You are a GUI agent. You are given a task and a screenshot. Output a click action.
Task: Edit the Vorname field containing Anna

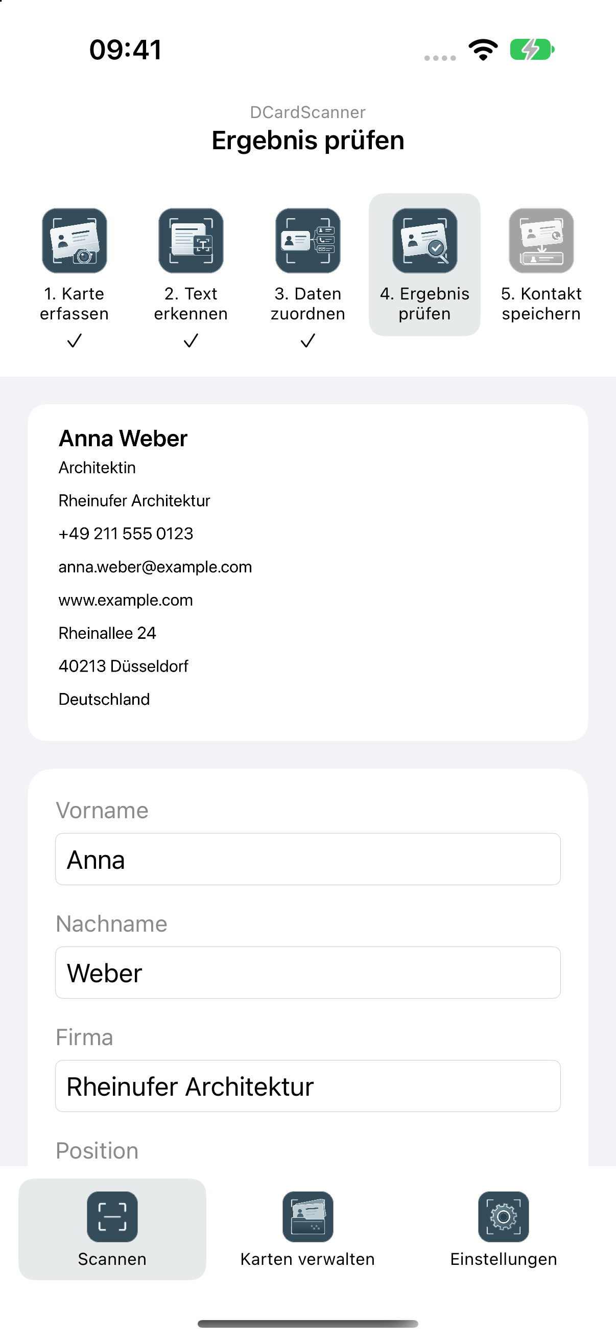[x=307, y=860]
